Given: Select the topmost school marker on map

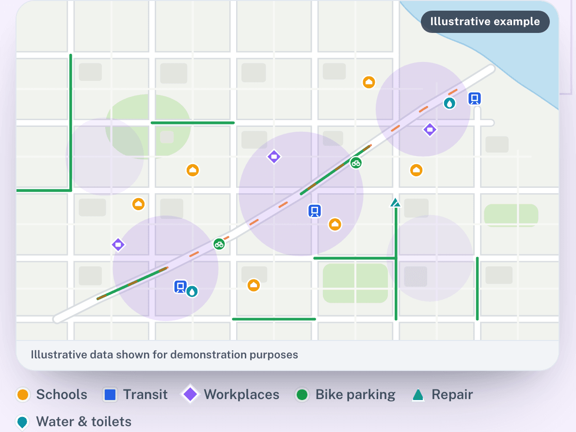Looking at the screenshot, I should click(369, 82).
